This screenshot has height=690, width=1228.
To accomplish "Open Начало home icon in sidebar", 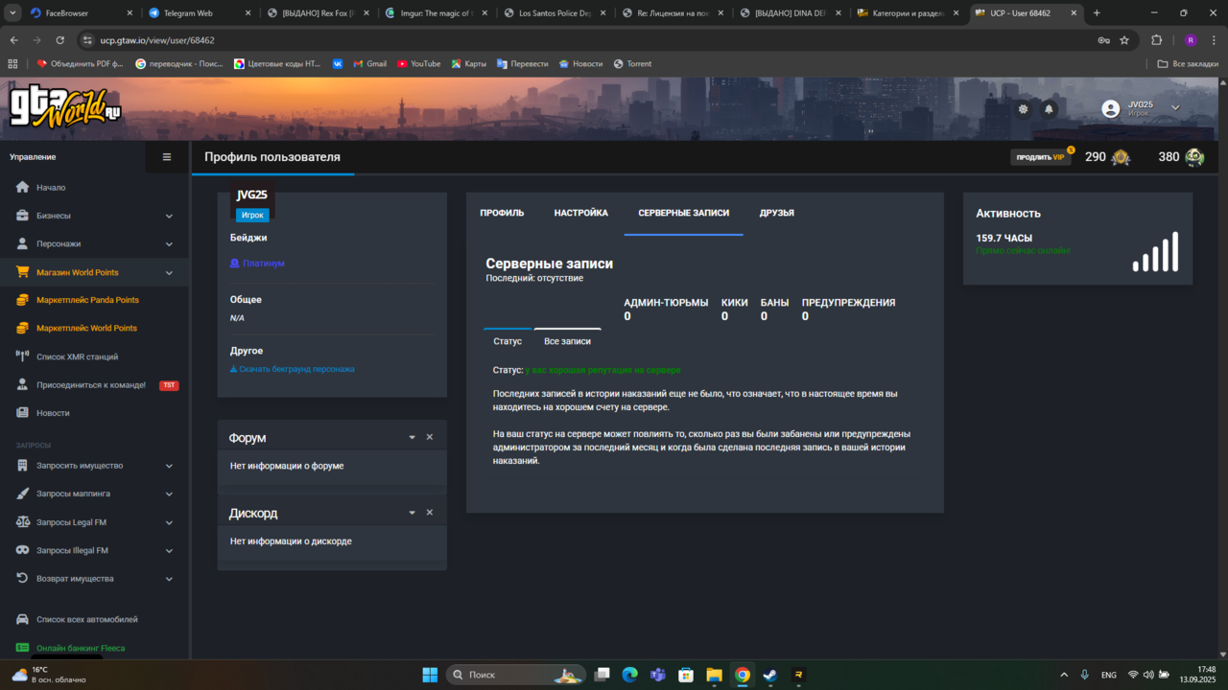I will (x=23, y=187).
